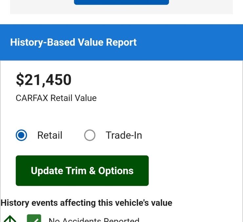Click the $21,450 price value
This screenshot has width=243, height=222.
pyautogui.click(x=44, y=80)
